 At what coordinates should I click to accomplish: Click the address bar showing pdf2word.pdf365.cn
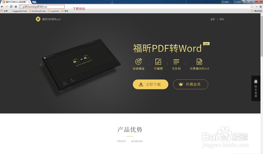pyautogui.click(x=42, y=7)
